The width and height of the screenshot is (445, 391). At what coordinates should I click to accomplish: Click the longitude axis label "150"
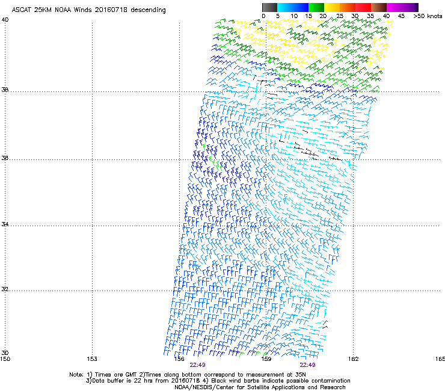5,359
